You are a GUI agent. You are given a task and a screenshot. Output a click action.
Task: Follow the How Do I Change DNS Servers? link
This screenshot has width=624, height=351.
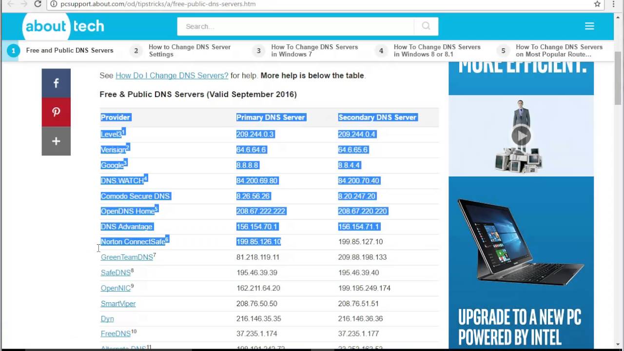172,76
